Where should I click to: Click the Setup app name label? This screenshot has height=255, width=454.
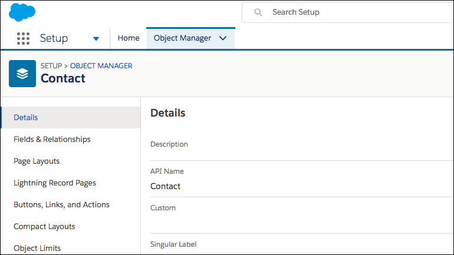54,38
